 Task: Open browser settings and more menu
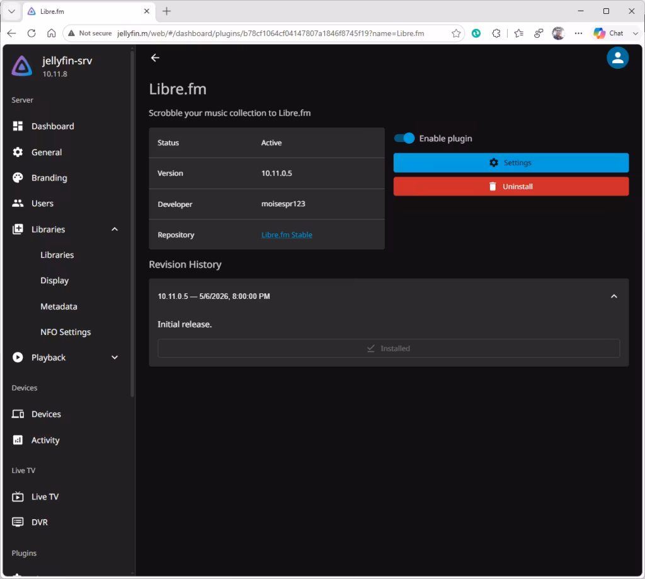[x=578, y=33]
